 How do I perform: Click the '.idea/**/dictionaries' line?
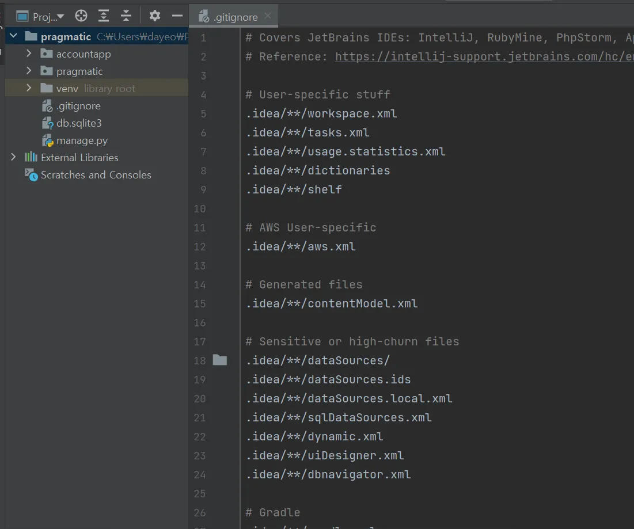[318, 170]
